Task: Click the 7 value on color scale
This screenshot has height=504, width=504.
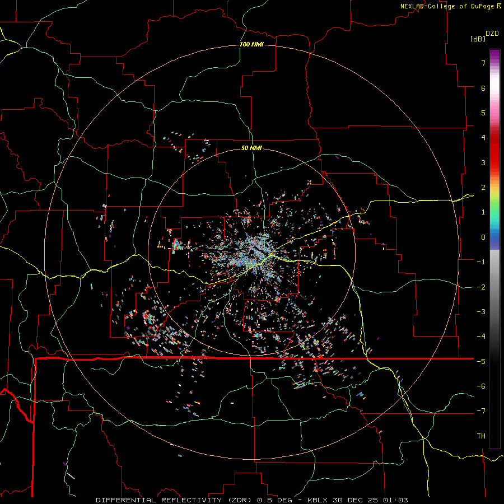Action: pos(483,63)
